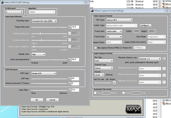Click the Distance between P frames slider handle
This screenshot has width=171, height=118.
coord(33,84)
